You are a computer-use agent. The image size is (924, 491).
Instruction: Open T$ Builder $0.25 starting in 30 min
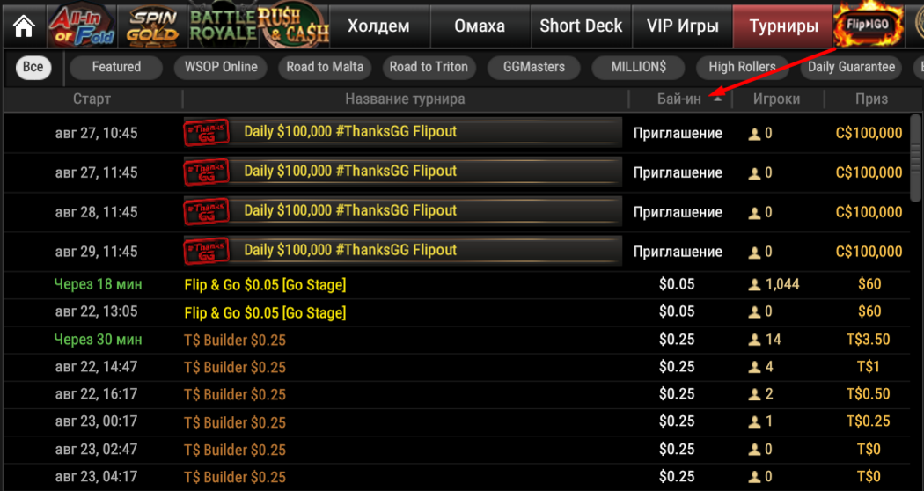(235, 340)
